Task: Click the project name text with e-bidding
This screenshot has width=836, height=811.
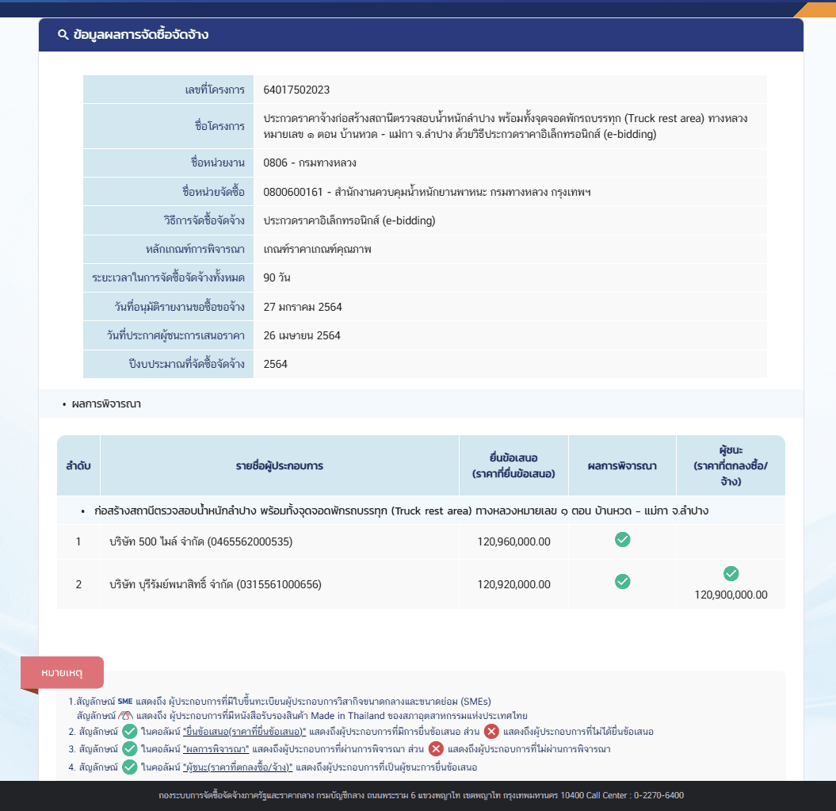Action: (x=505, y=127)
